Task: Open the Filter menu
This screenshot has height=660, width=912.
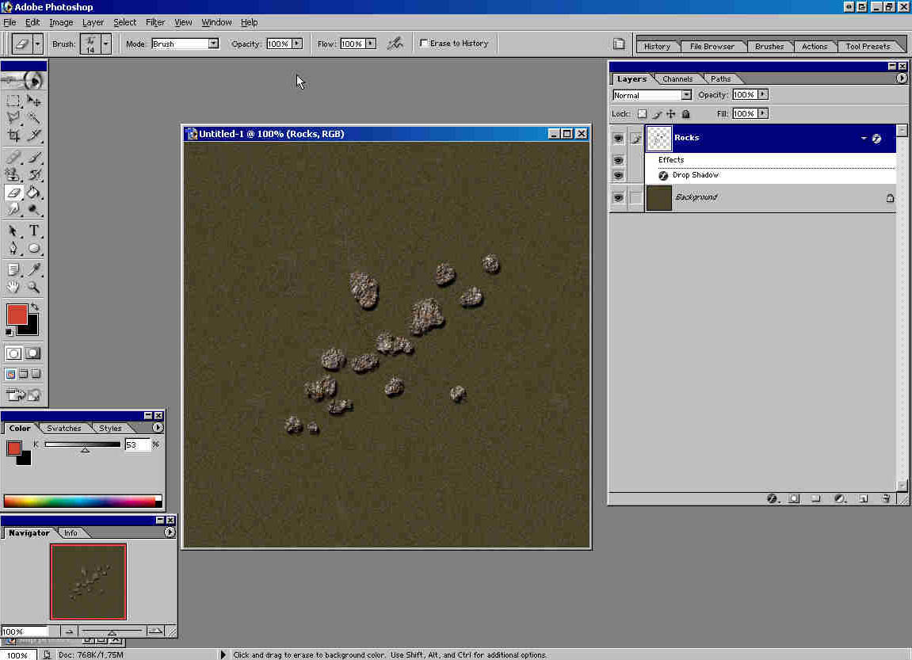Action: (155, 22)
